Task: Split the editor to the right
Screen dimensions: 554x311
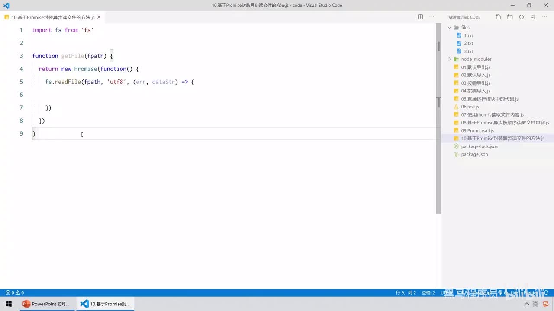Action: 420,17
